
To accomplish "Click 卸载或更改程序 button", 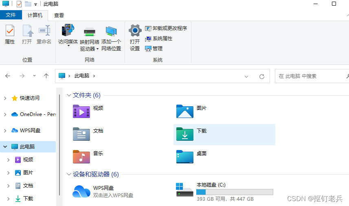I will point(166,28).
